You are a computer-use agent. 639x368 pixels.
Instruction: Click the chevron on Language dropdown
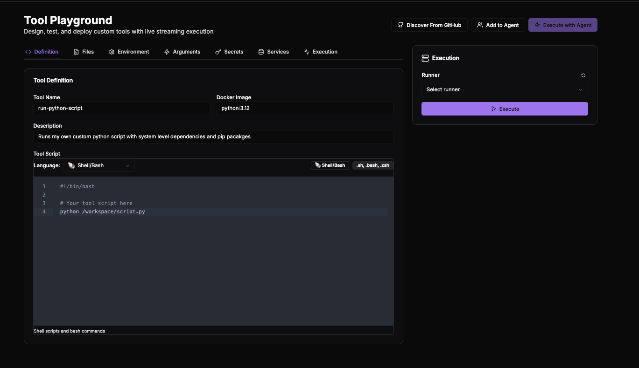(x=127, y=166)
